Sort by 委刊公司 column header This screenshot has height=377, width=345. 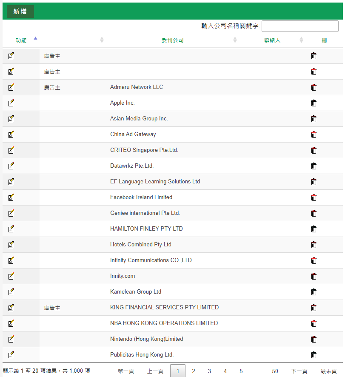tap(172, 40)
